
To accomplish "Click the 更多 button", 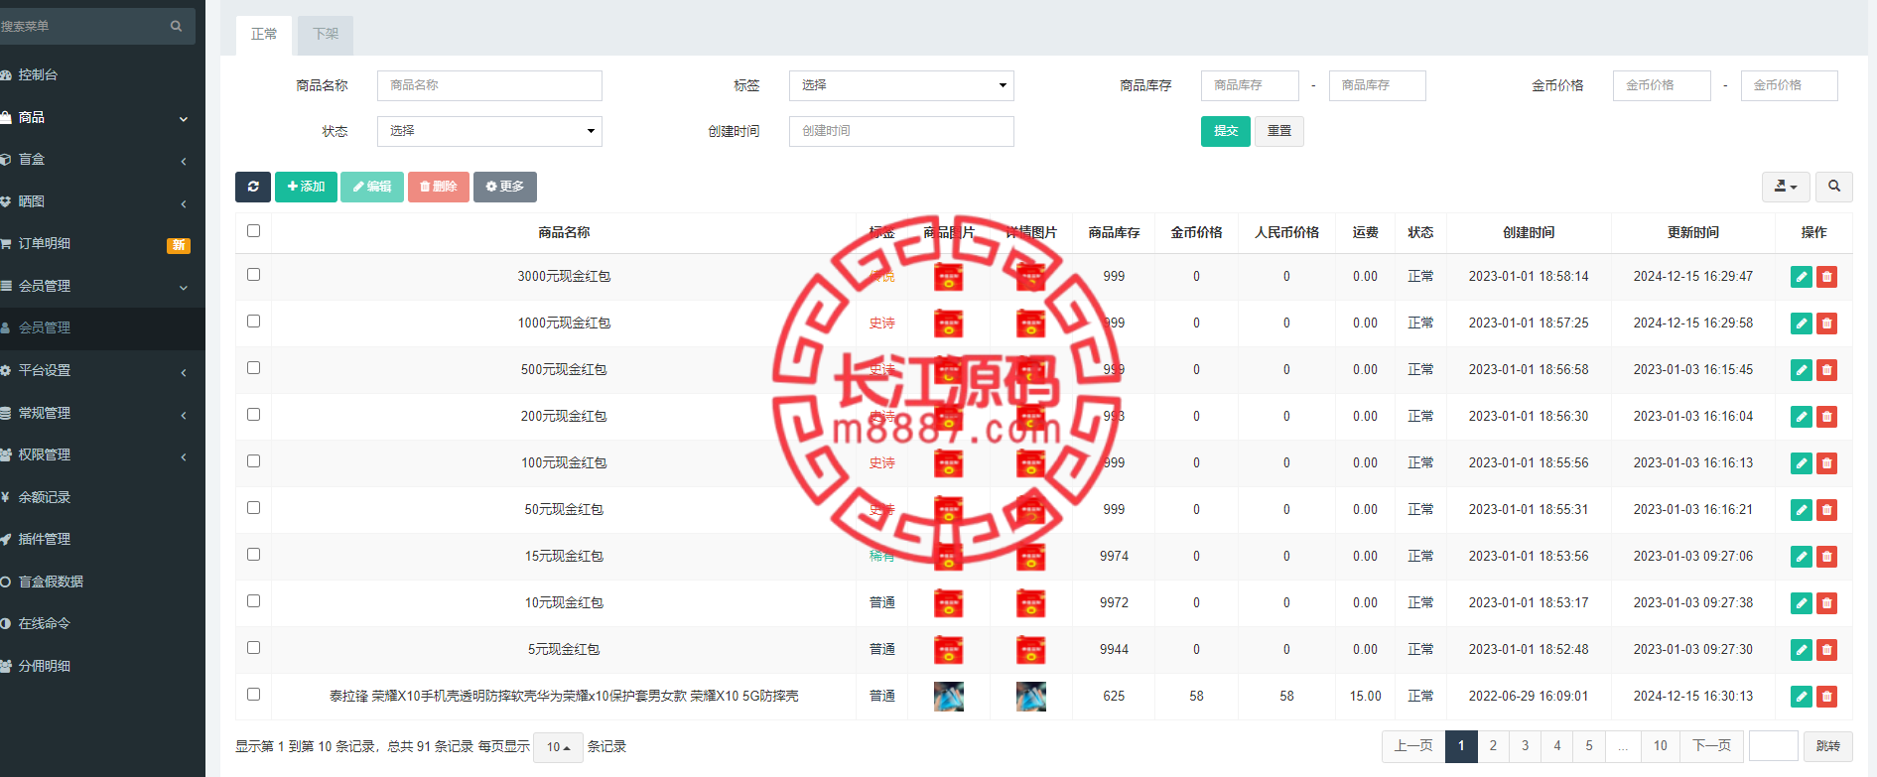I will click(x=505, y=187).
